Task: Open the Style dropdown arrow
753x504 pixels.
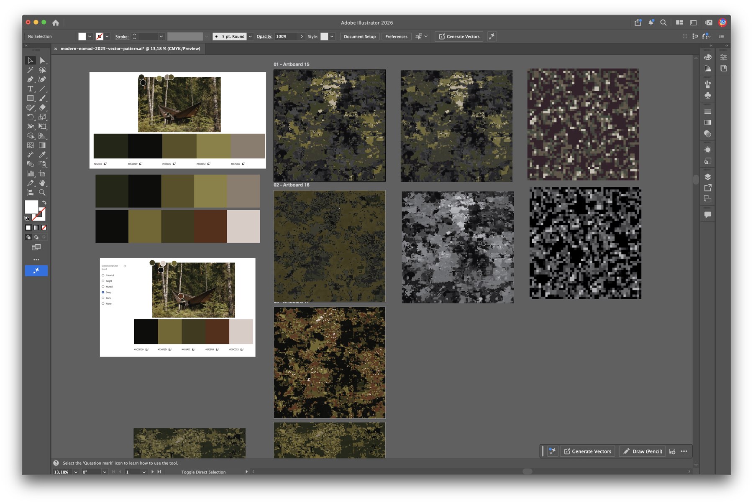Action: coord(332,37)
